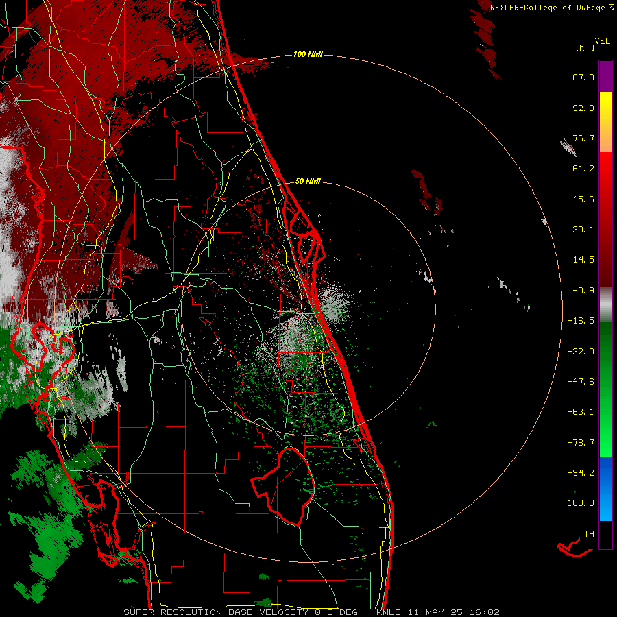Click the [KT] units label
This screenshot has width=617, height=617.
coord(585,47)
